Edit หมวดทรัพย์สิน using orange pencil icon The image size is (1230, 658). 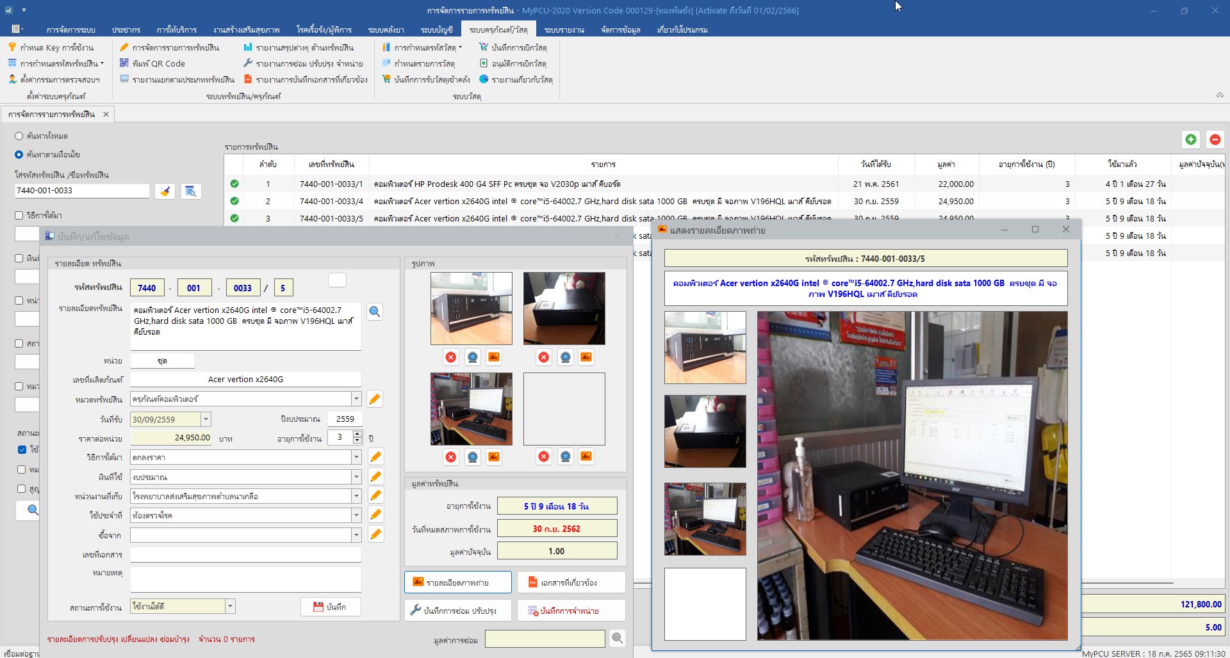[375, 398]
